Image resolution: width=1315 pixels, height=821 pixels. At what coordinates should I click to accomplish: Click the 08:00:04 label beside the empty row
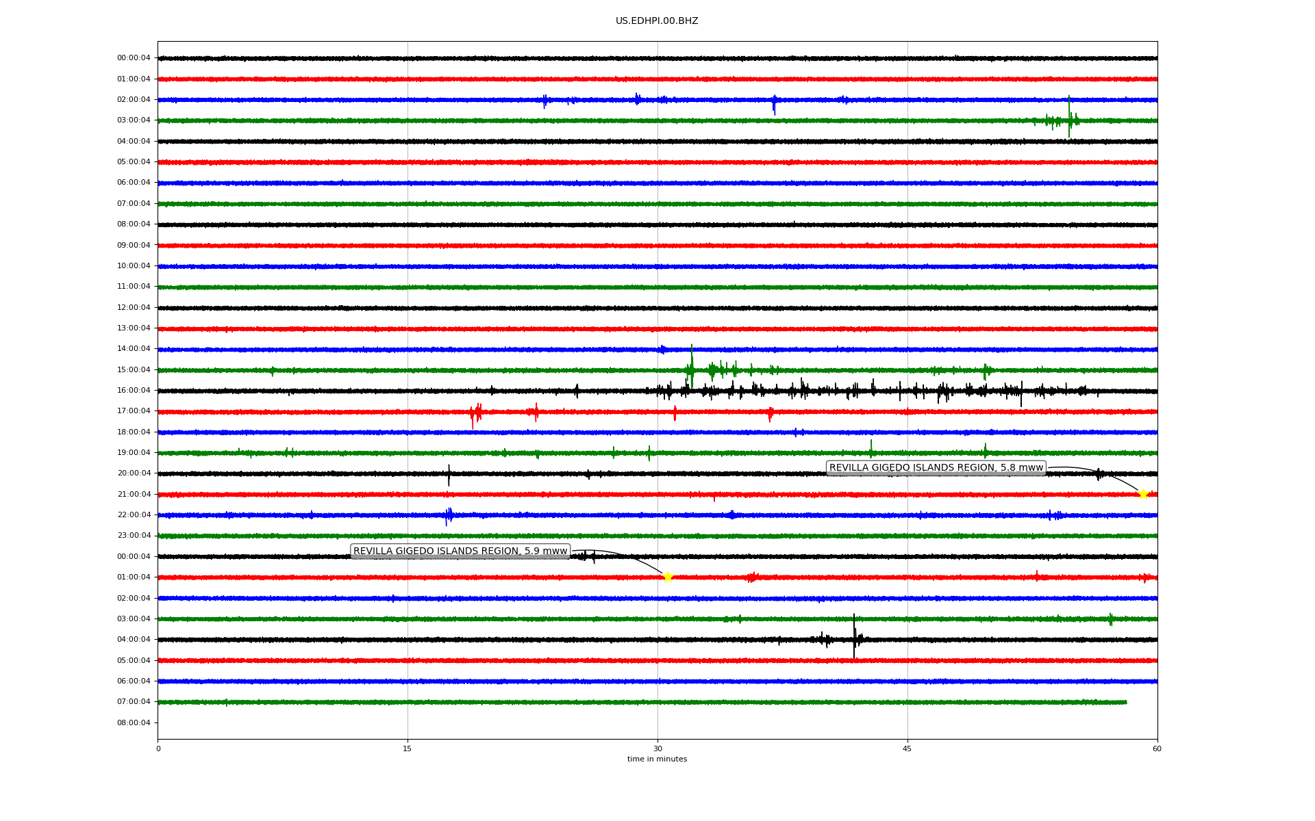[134, 722]
